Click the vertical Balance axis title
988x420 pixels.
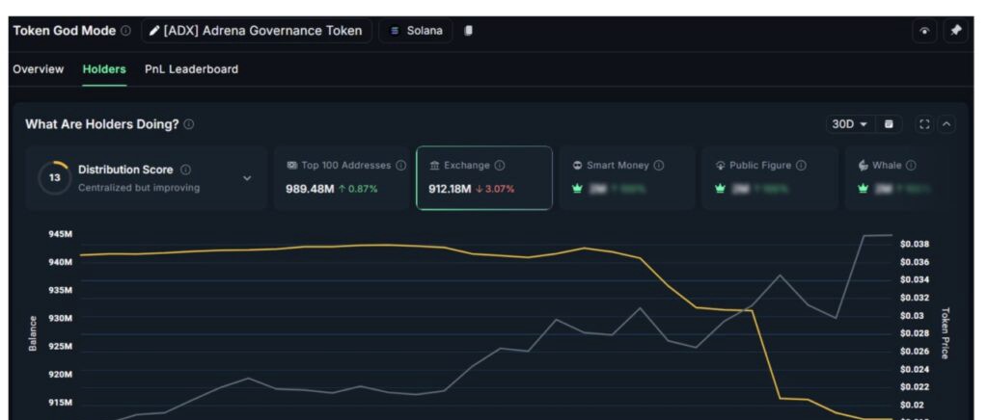point(33,333)
